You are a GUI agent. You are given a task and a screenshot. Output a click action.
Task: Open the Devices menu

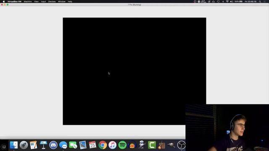tap(52, 2)
